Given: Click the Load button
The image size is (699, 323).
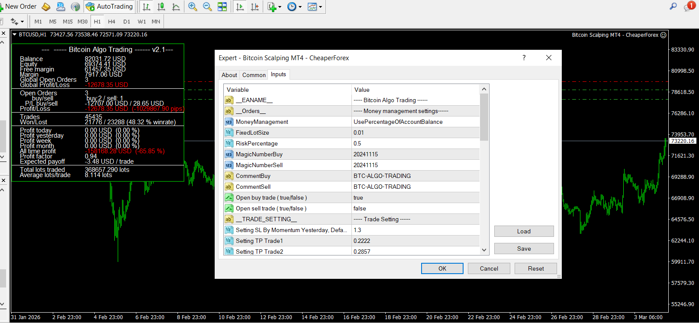Looking at the screenshot, I should tap(524, 231).
